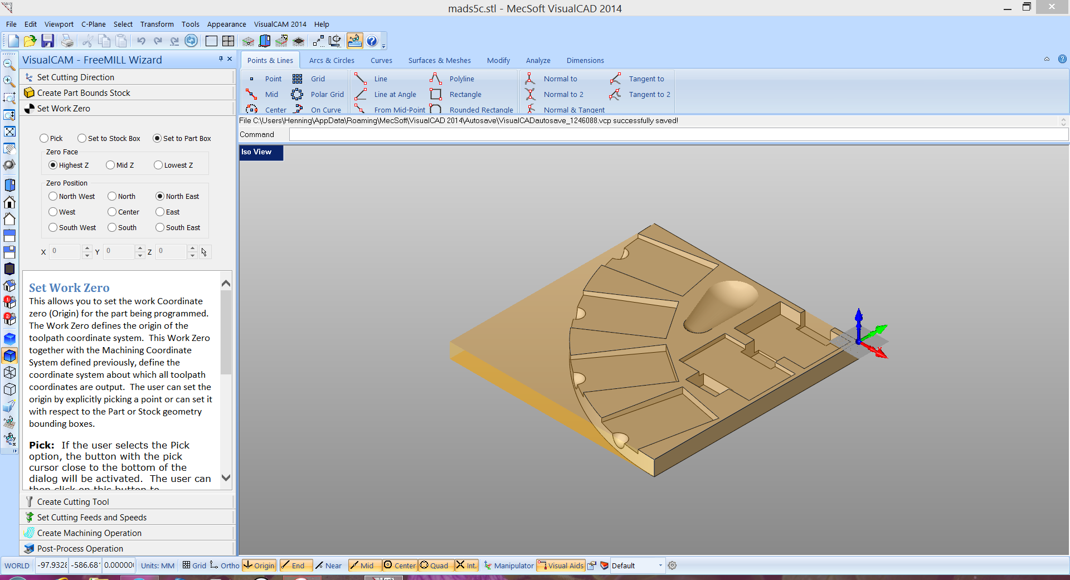The height and width of the screenshot is (580, 1070).
Task: Open the Default layer dropdown
Action: point(660,566)
